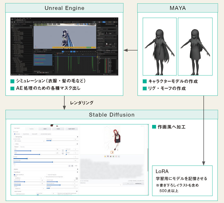Select the Mesh mode icon in Unreal
This screenshot has height=203, width=224.
point(99,22)
